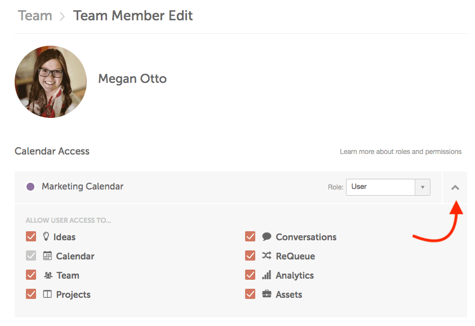Toggle the Analytics access checkbox
This screenshot has height=326, width=475.
click(x=250, y=275)
